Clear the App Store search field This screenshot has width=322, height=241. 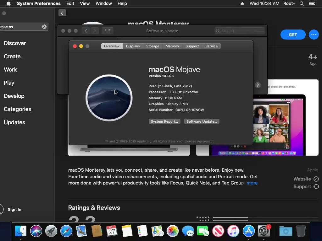click(44, 27)
